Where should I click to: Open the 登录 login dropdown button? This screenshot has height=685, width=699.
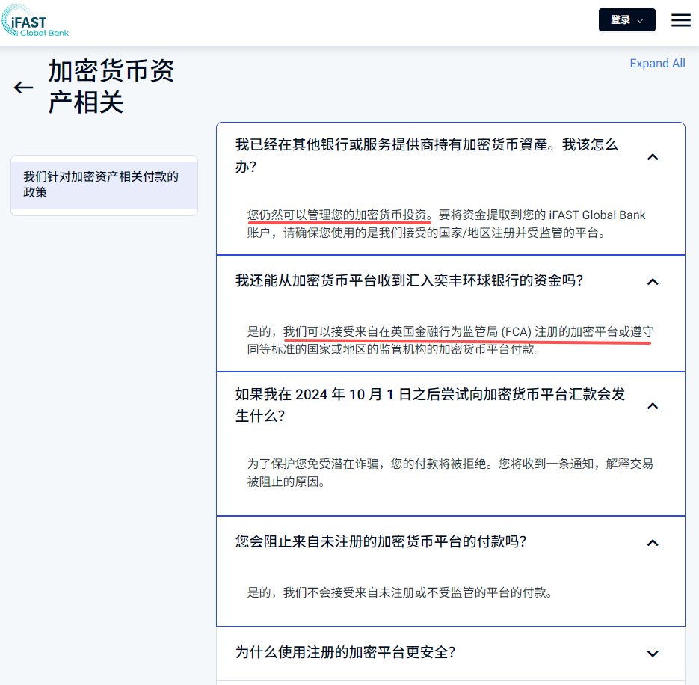(x=626, y=19)
